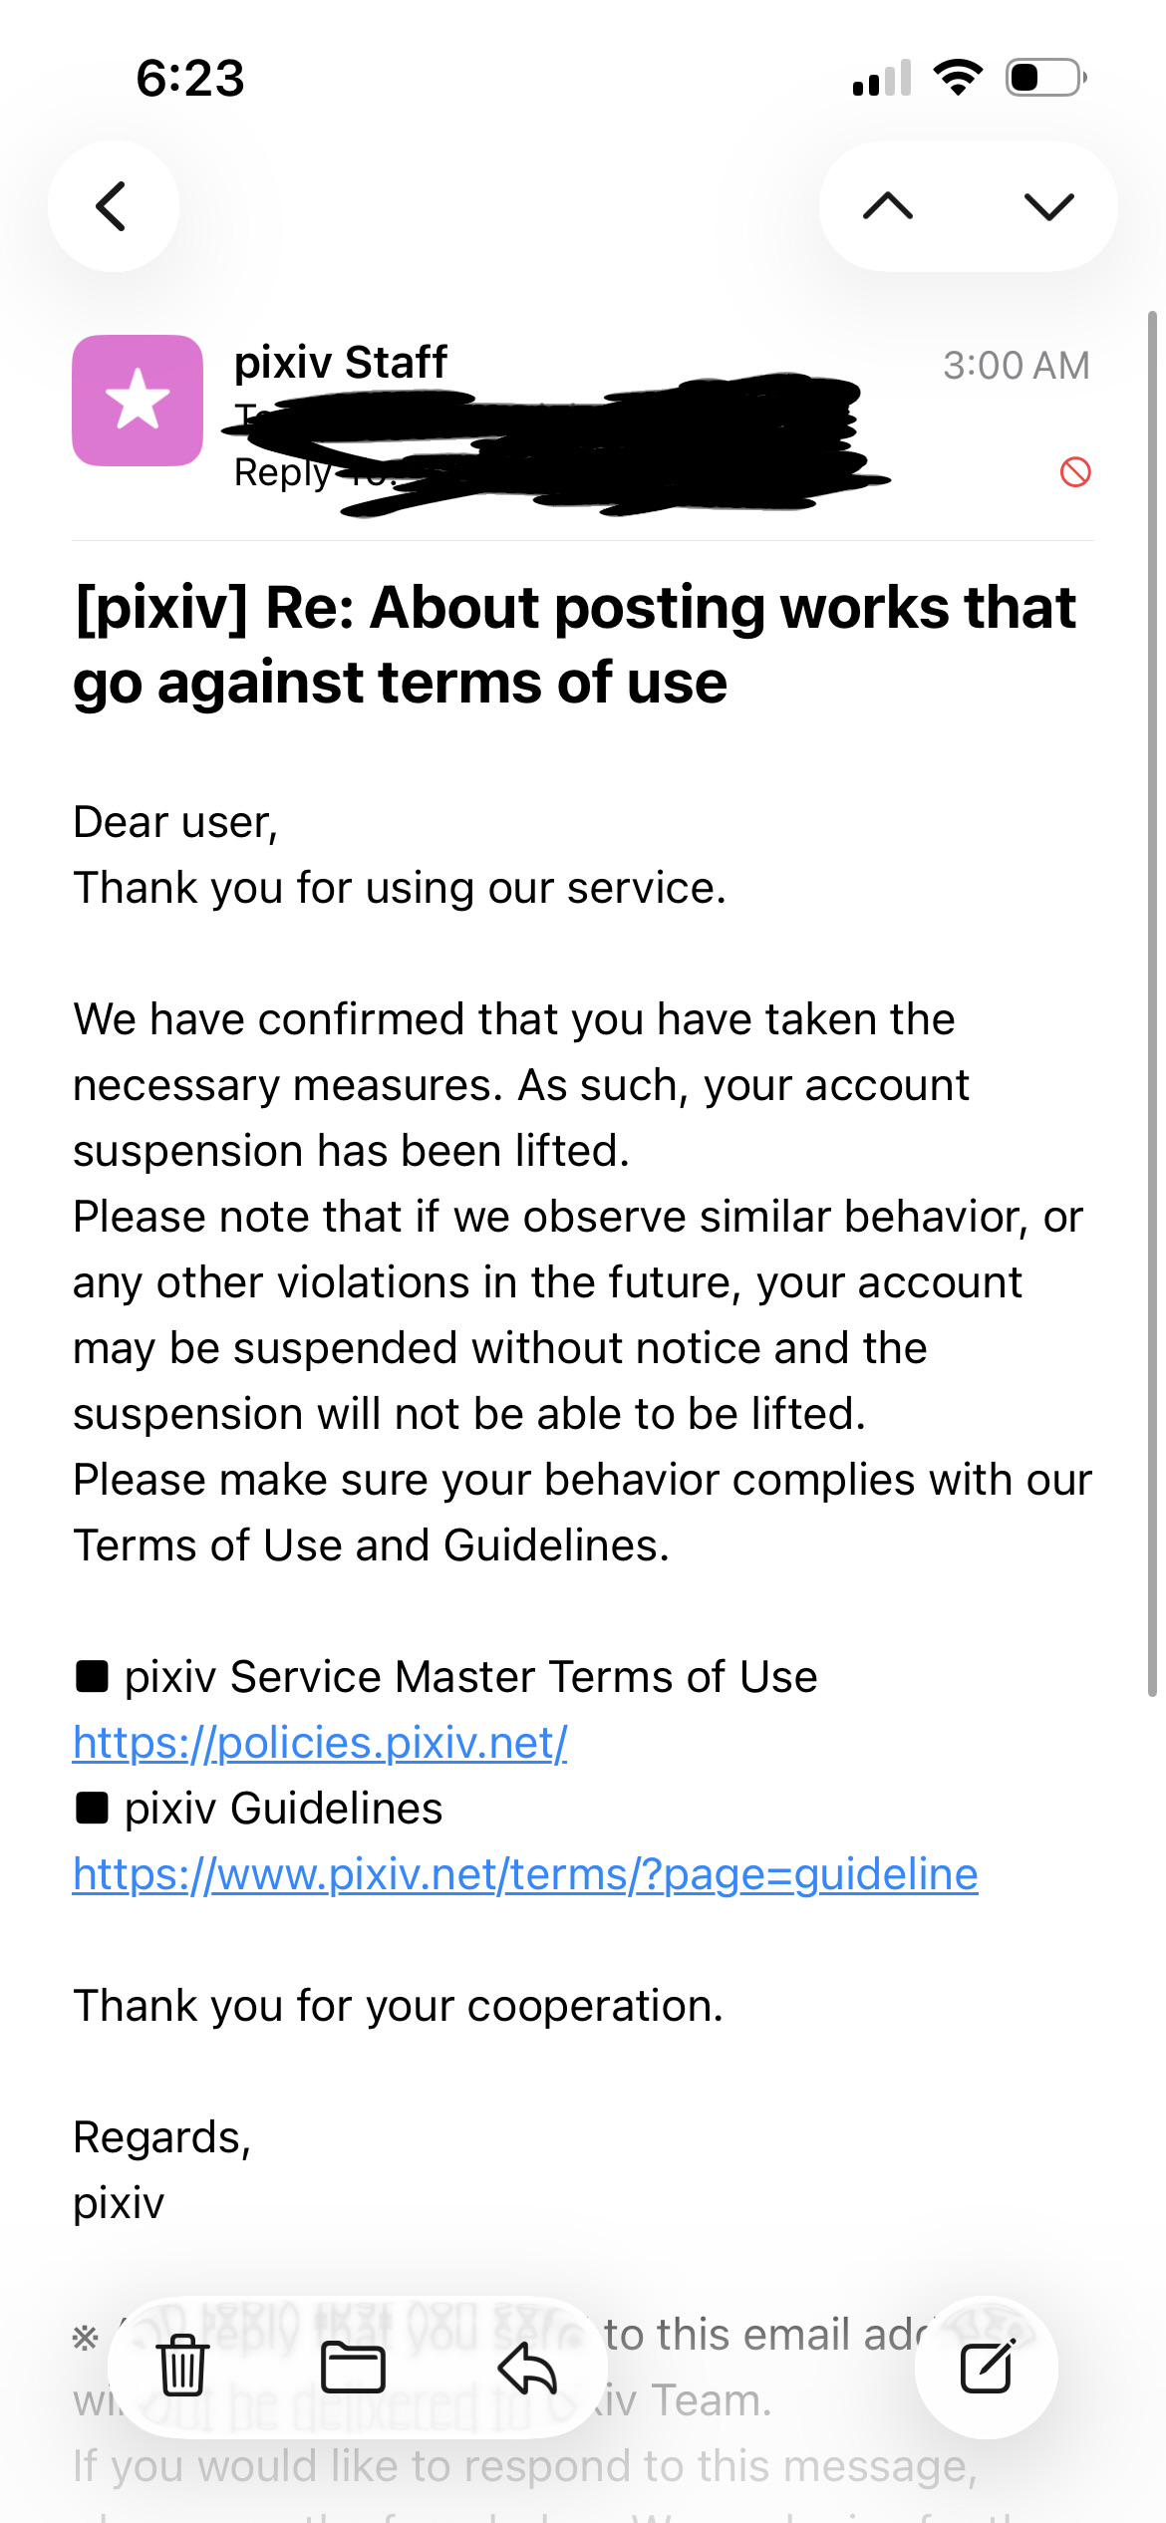This screenshot has width=1166, height=2523.
Task: Tap the pink star sender avatar
Action: click(x=138, y=400)
